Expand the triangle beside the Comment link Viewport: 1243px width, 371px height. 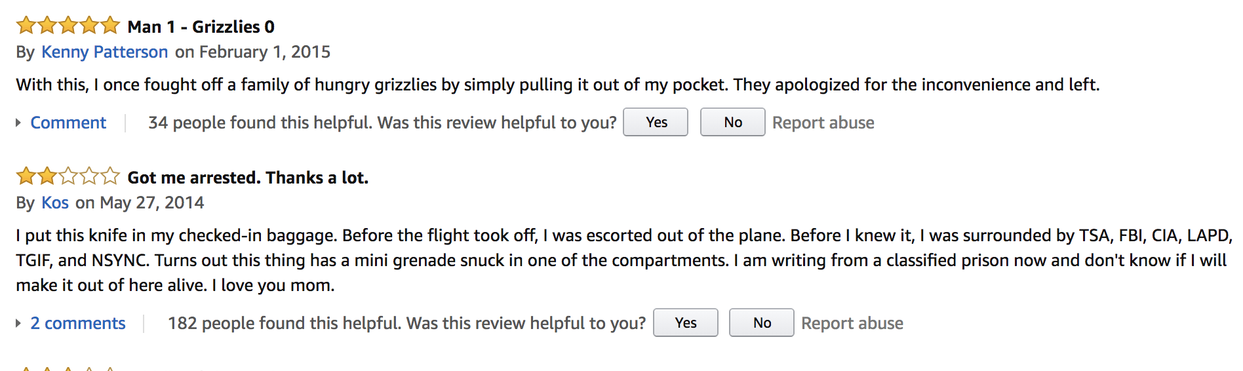(x=18, y=123)
